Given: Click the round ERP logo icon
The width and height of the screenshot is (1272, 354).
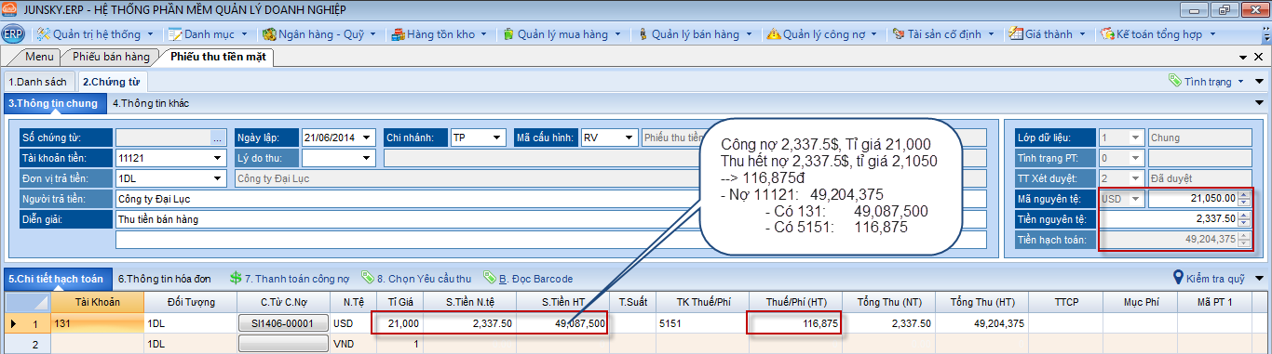Looking at the screenshot, I should click(13, 34).
